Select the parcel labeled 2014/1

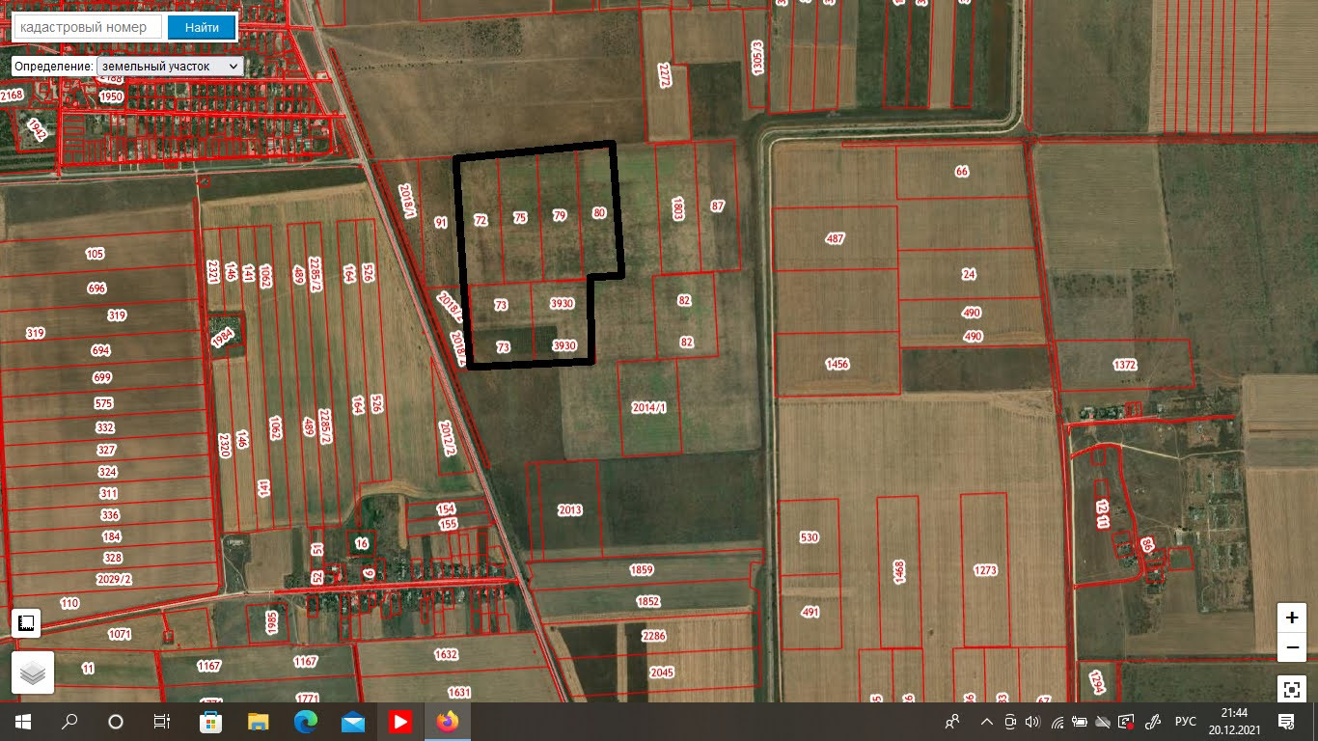point(649,407)
